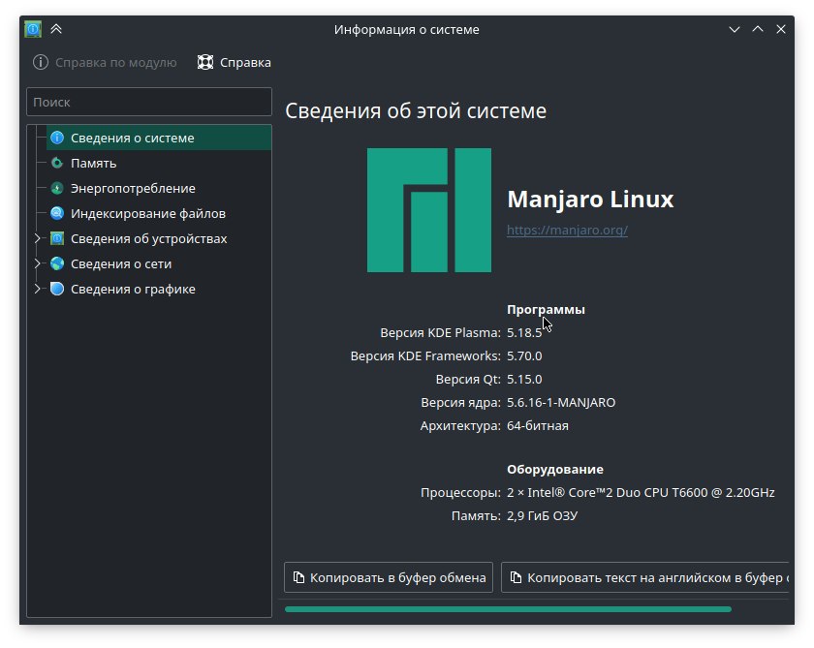
Task: Select 'Сведения о системе' tree item
Action: pos(159,138)
